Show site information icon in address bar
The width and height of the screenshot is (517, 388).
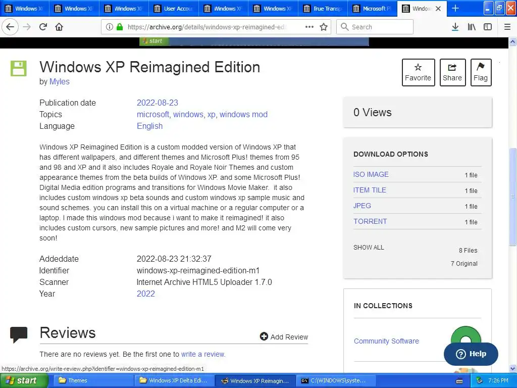109,27
